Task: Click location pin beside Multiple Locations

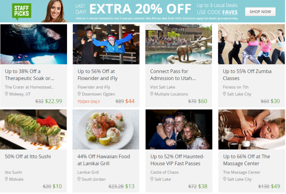Action: [152, 94]
